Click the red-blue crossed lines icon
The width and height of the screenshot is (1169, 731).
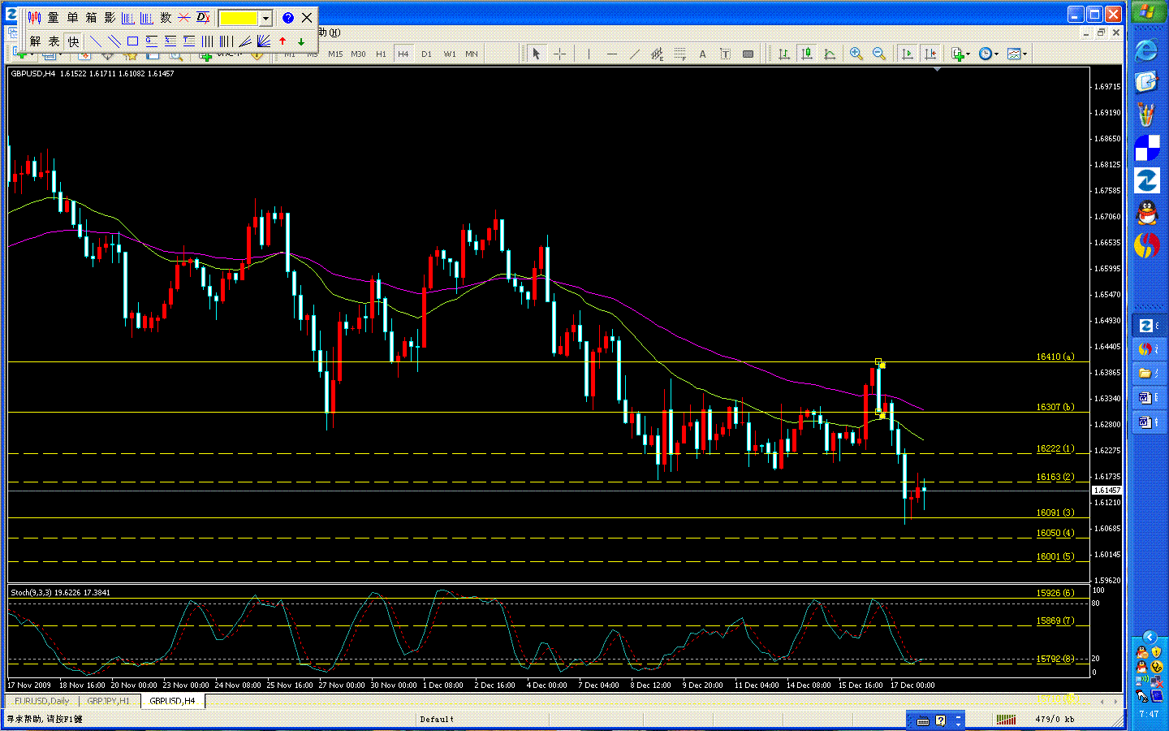[184, 18]
